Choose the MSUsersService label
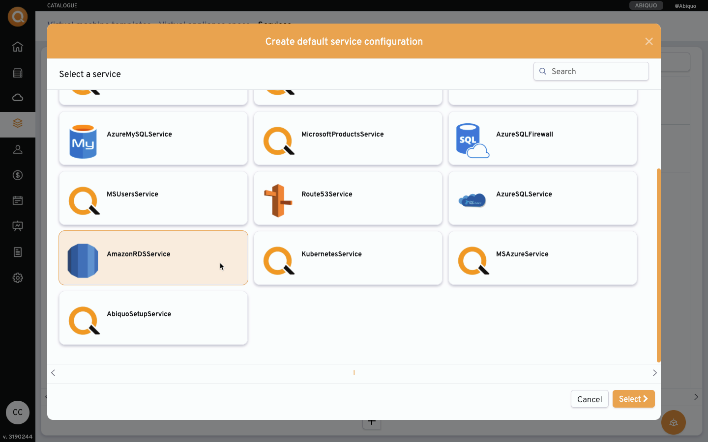This screenshot has height=442, width=708. [x=132, y=194]
